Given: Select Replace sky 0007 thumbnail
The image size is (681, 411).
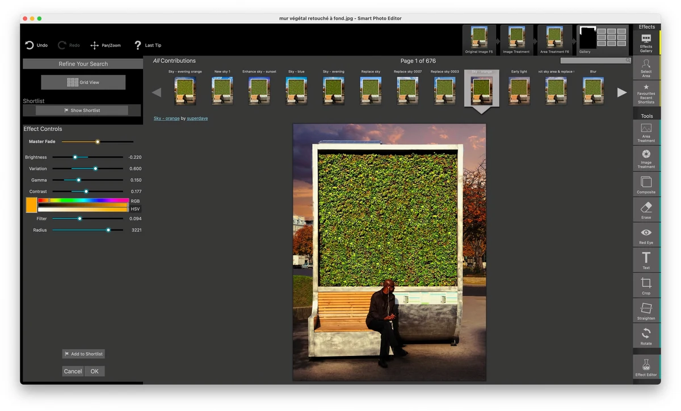Looking at the screenshot, I should click(x=407, y=91).
